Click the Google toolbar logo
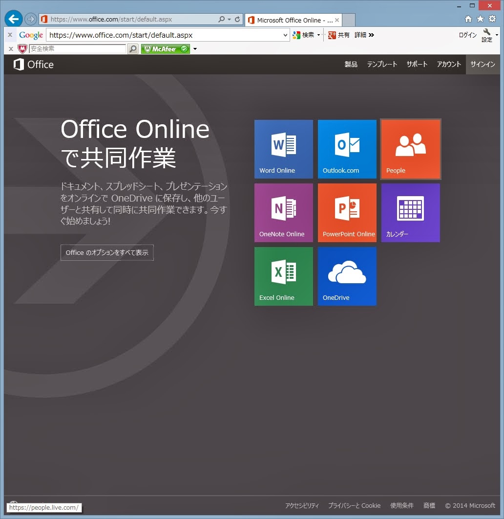Screen dimensions: 504x519 point(31,35)
